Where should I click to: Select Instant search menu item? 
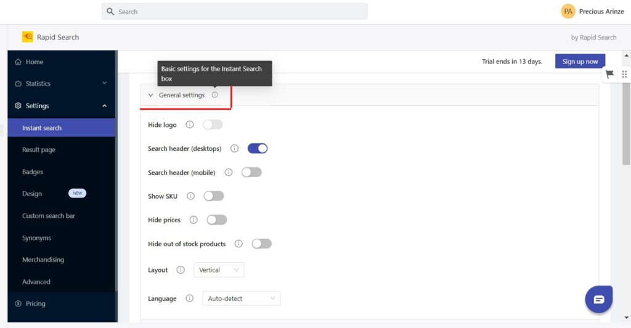pyautogui.click(x=61, y=128)
